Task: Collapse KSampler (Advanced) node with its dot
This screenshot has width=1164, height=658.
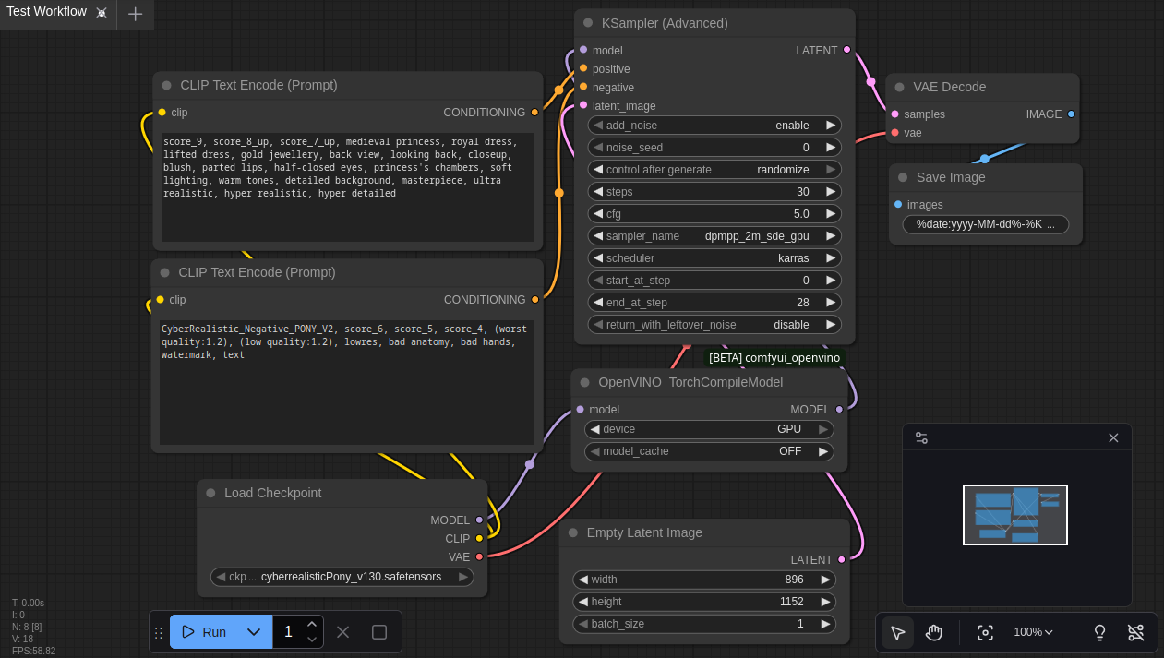Action: [x=588, y=23]
